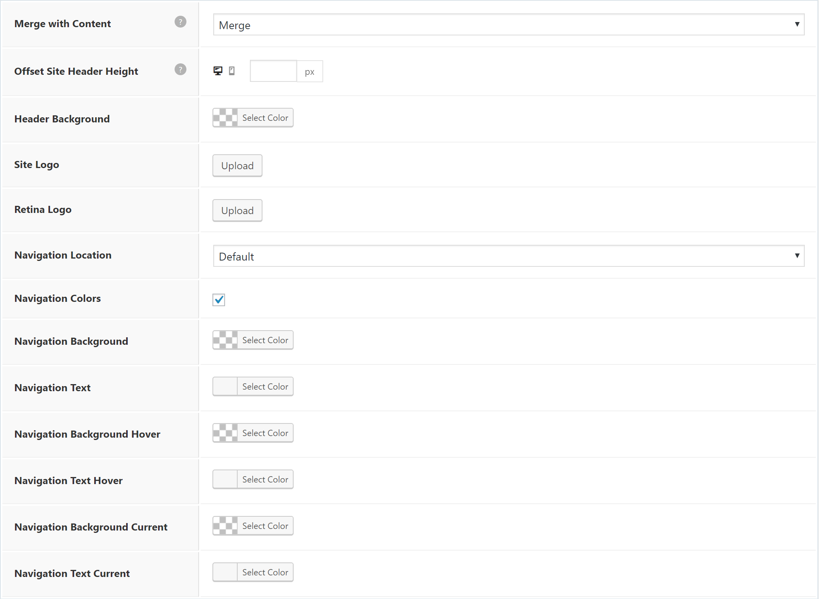Viewport: 819px width, 599px height.
Task: Click the Site Logo label
Action: click(x=37, y=165)
